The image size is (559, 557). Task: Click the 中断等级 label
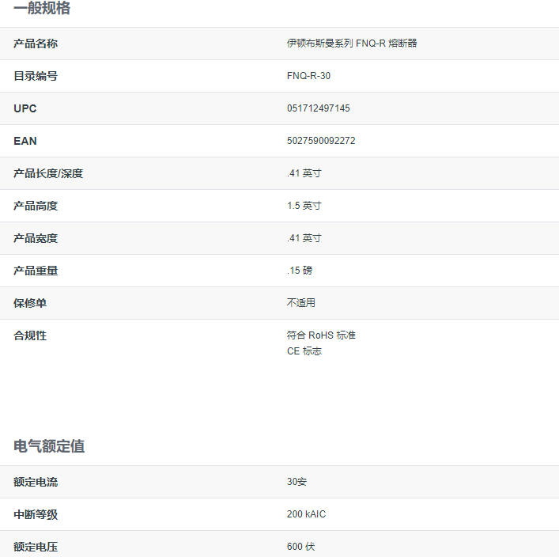tap(36, 515)
